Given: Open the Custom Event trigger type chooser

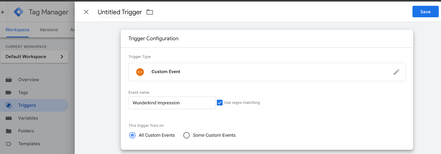Looking at the screenshot, I should (267, 72).
